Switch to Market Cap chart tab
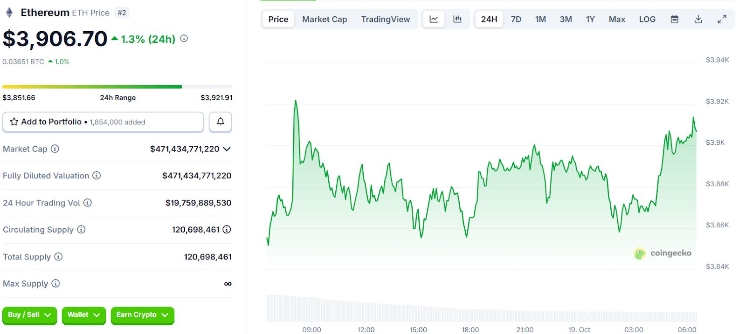This screenshot has width=746, height=334. coord(325,19)
